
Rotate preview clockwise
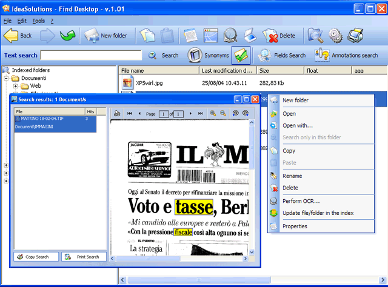click(246, 113)
